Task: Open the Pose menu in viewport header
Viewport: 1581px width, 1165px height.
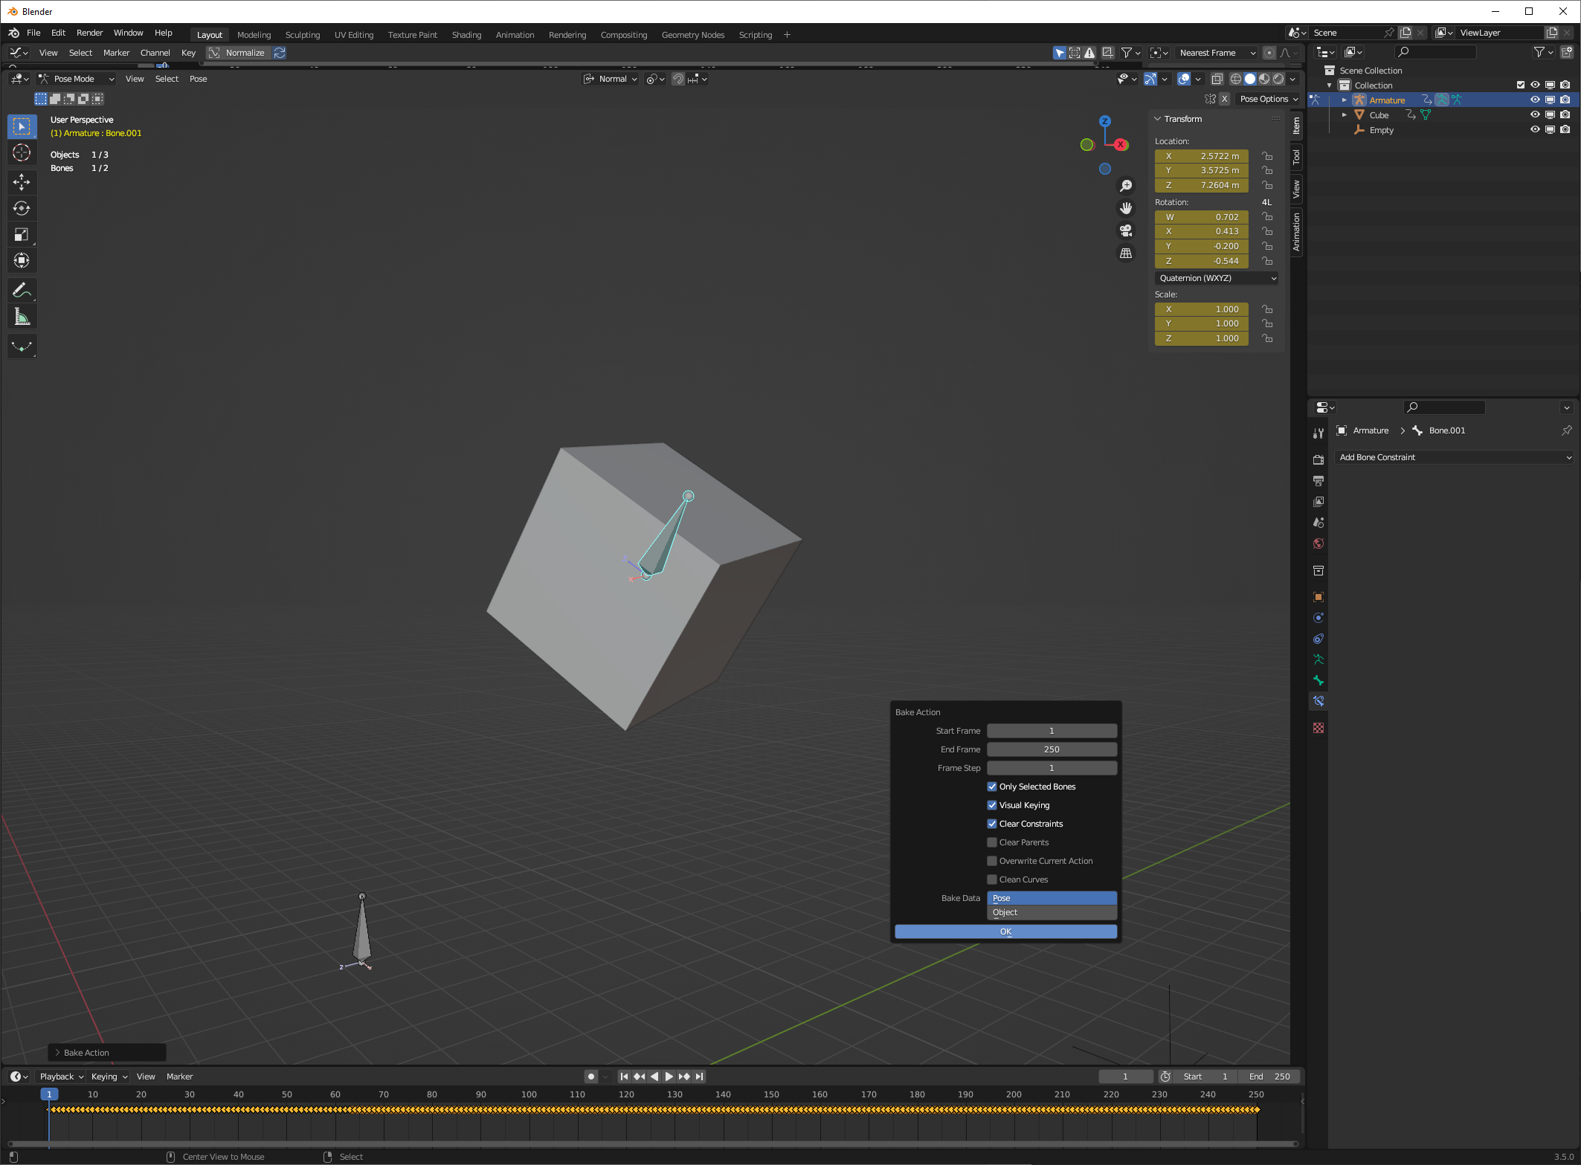Action: (x=198, y=79)
